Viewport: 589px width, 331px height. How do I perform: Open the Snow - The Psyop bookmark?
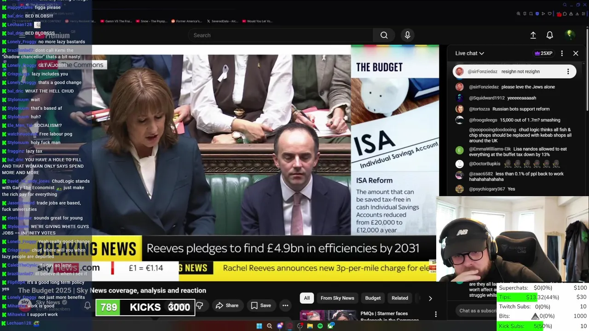[150, 21]
